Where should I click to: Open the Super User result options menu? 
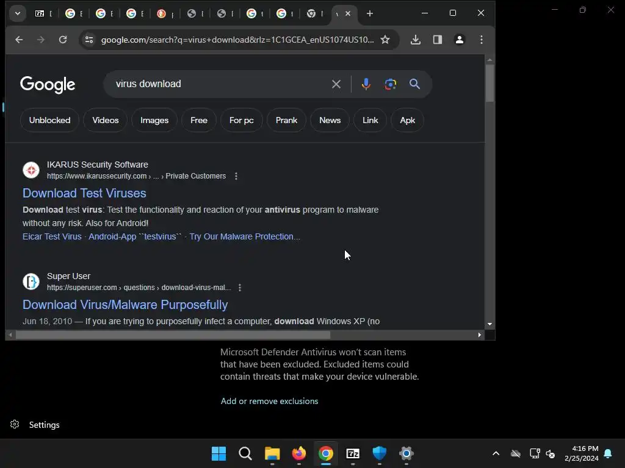(x=239, y=288)
